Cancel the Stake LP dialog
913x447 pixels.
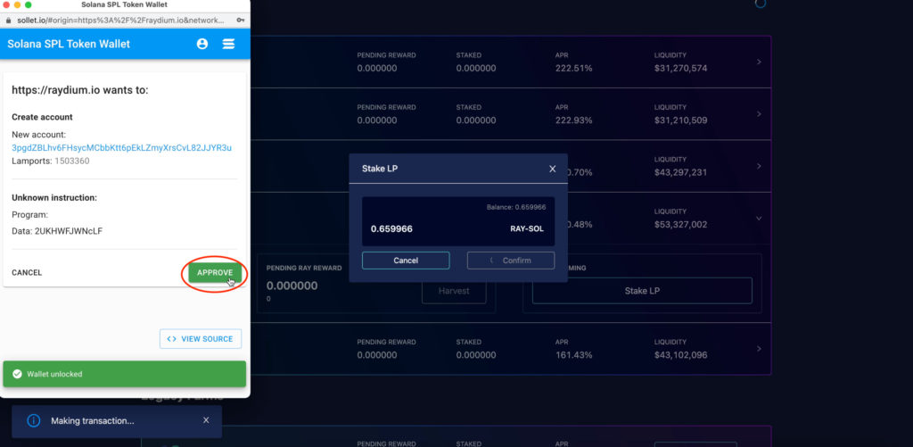tap(406, 261)
